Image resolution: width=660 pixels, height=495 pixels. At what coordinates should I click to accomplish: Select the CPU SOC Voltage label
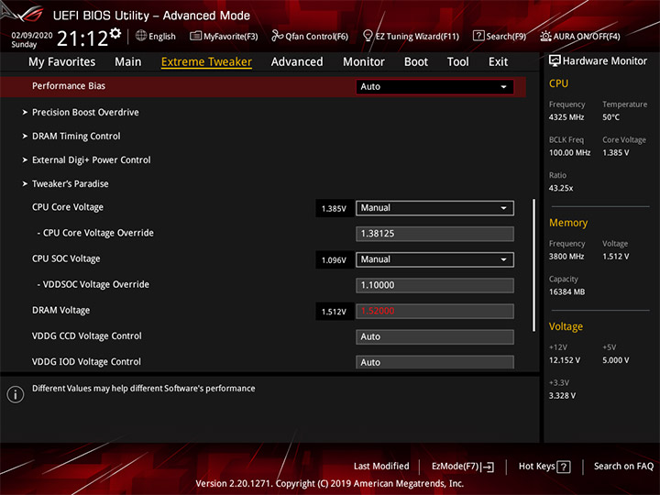[66, 258]
